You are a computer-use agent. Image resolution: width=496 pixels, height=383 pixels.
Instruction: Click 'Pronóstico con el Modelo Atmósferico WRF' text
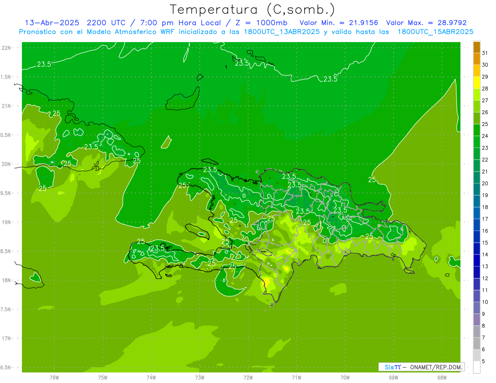coord(96,32)
